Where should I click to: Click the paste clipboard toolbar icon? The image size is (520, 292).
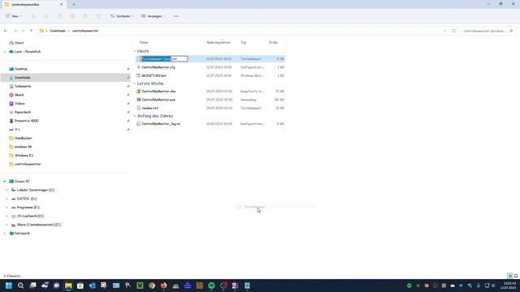59,16
